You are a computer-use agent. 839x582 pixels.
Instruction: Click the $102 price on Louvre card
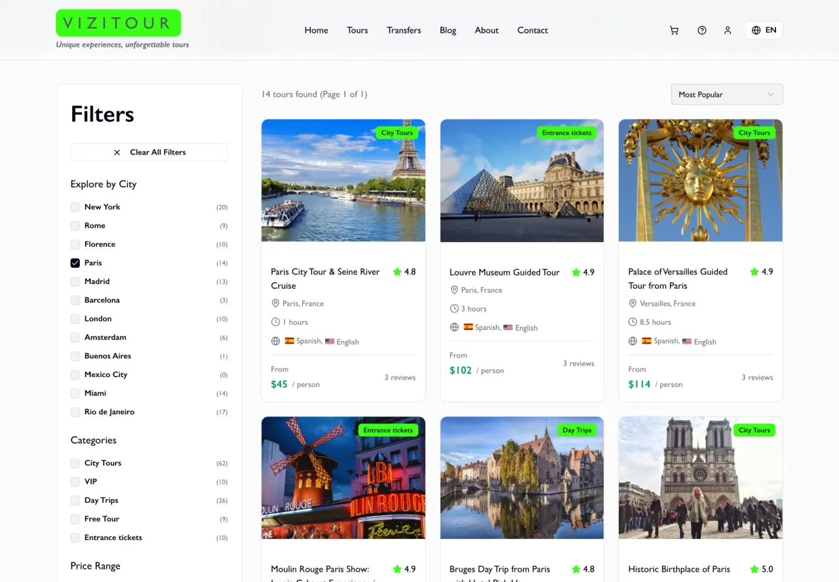coord(461,371)
